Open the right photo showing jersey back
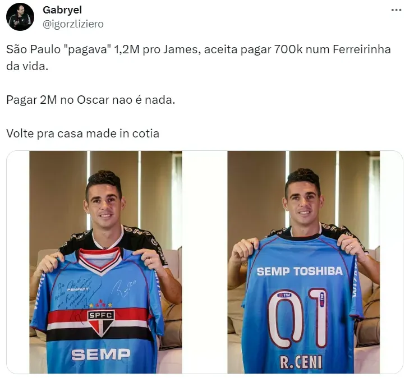Image resolution: width=414 pixels, height=382 pixels. pyautogui.click(x=303, y=262)
